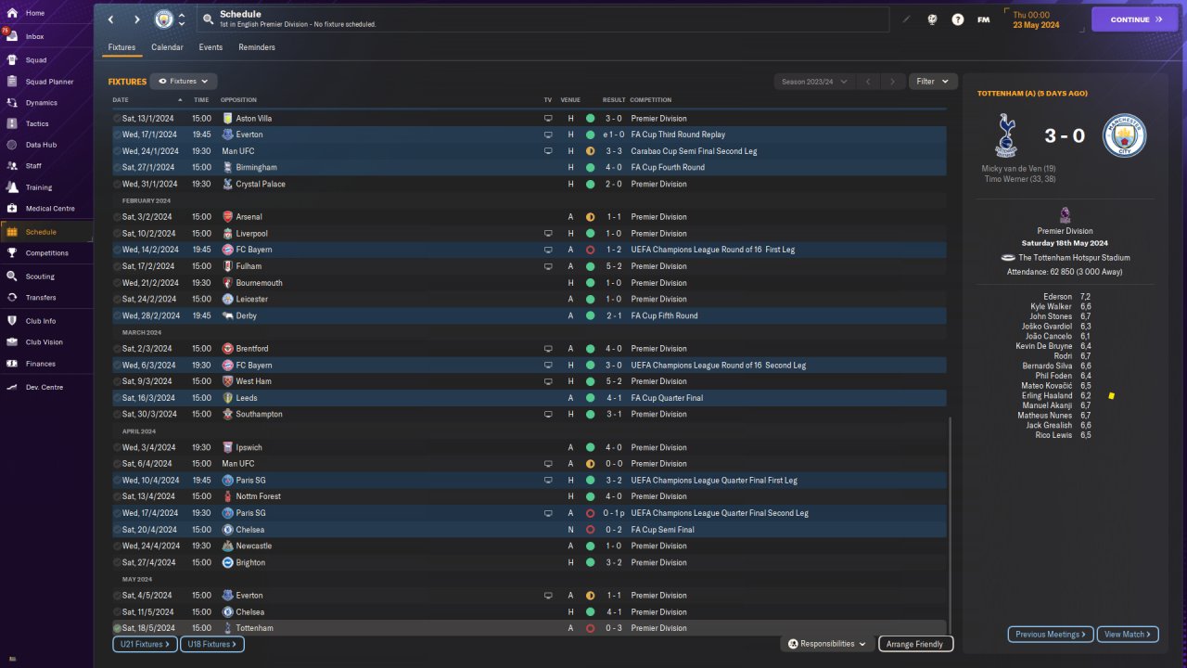Open the Competitions trophy icon
Screen dimensions: 1187x668
click(x=11, y=253)
